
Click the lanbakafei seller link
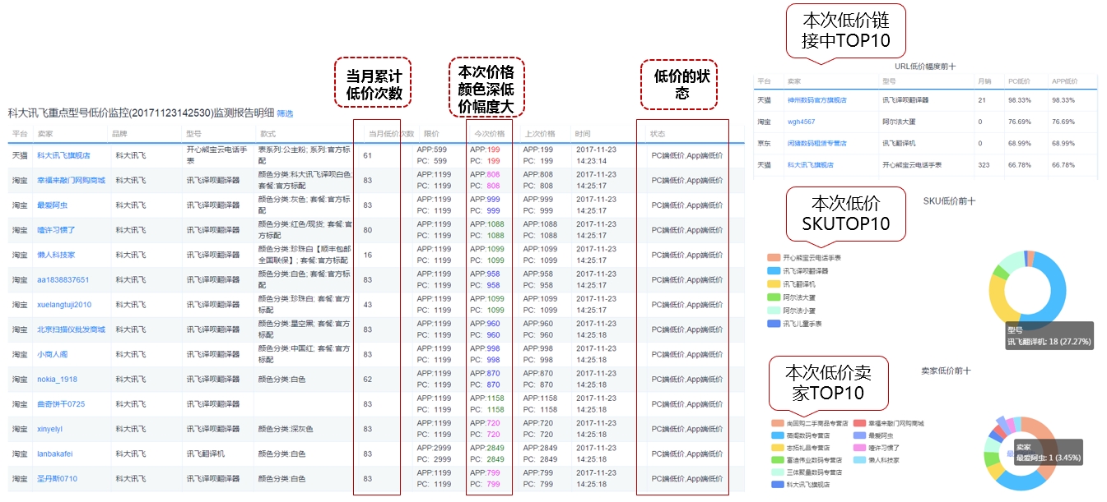click(x=54, y=454)
